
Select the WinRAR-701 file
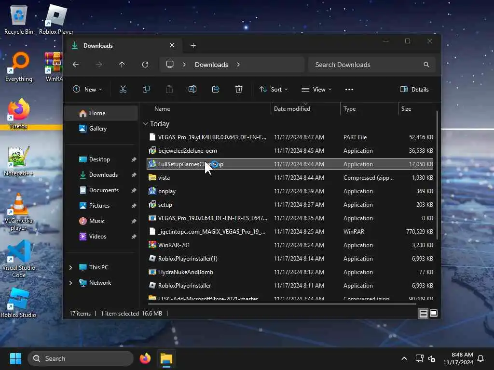[289, 245]
